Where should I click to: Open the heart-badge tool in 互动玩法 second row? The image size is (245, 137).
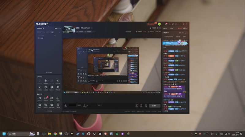coord(51,88)
